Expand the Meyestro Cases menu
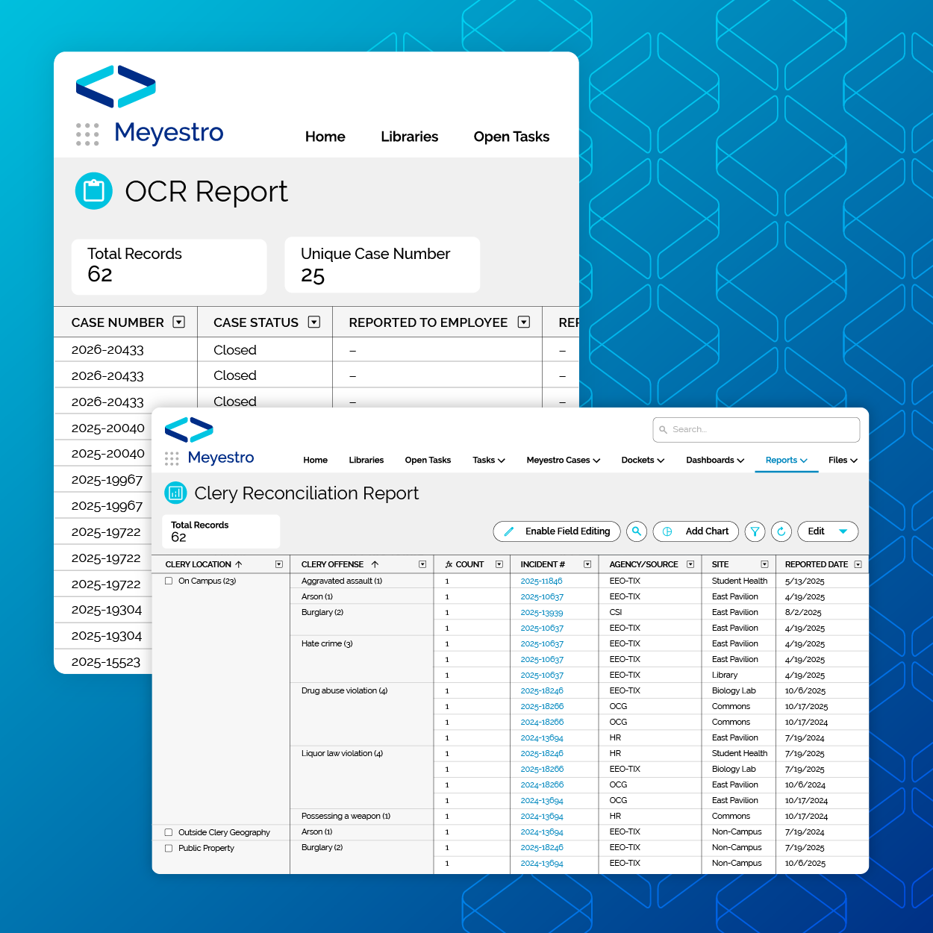 564,460
